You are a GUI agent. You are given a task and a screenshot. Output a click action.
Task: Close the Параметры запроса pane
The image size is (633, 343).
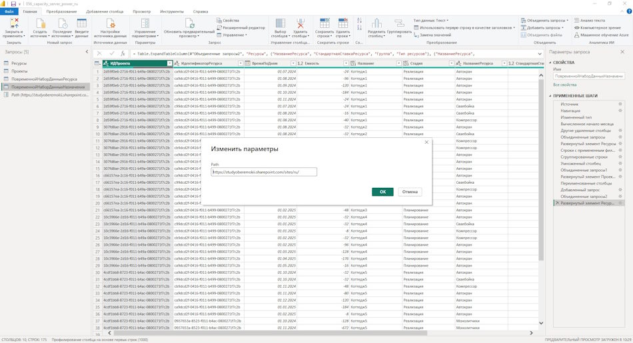tap(622, 52)
